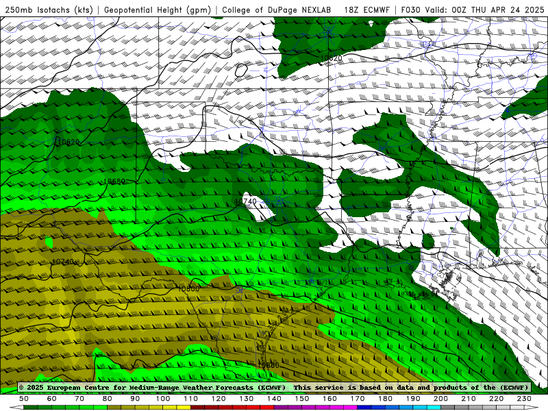Viewport: 548px width, 411px height.
Task: Click the 'Geopotential Height (gpm)' title text
Action: coord(158,10)
